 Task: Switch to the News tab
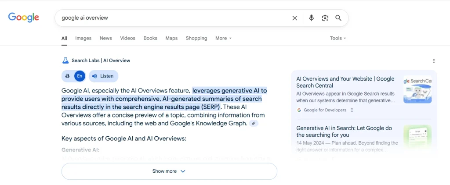[105, 38]
